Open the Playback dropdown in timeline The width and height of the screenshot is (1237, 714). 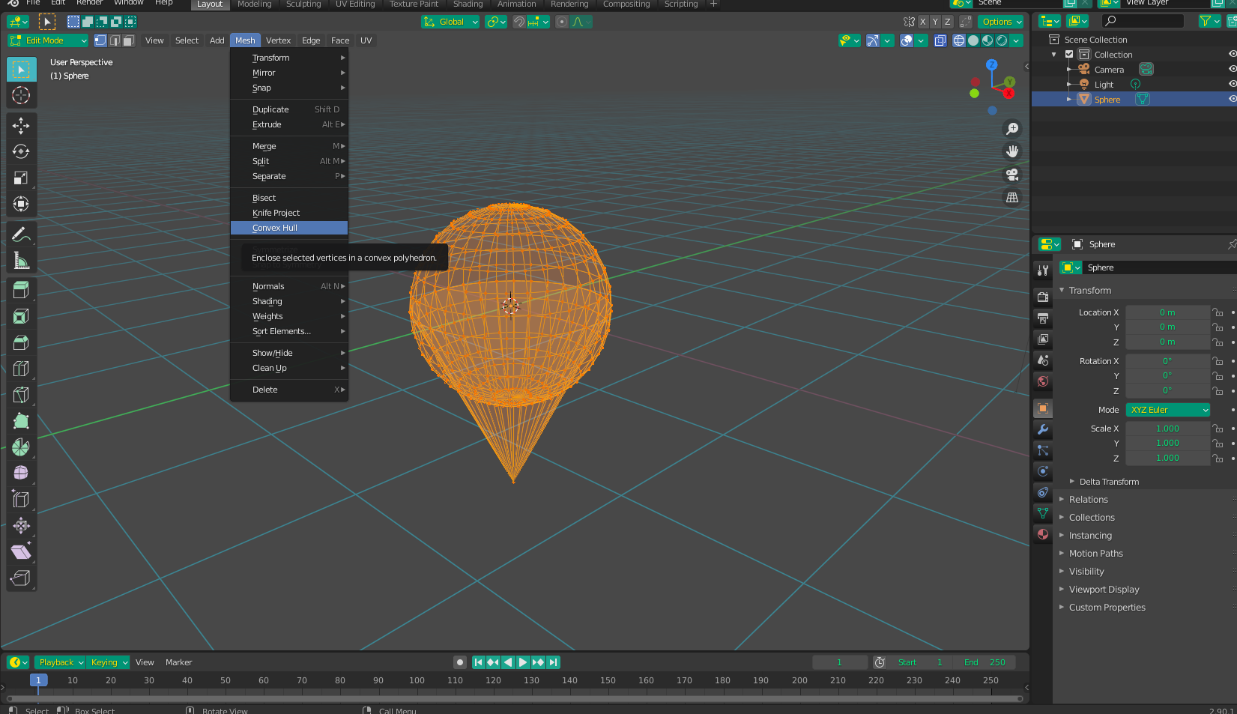click(x=61, y=662)
